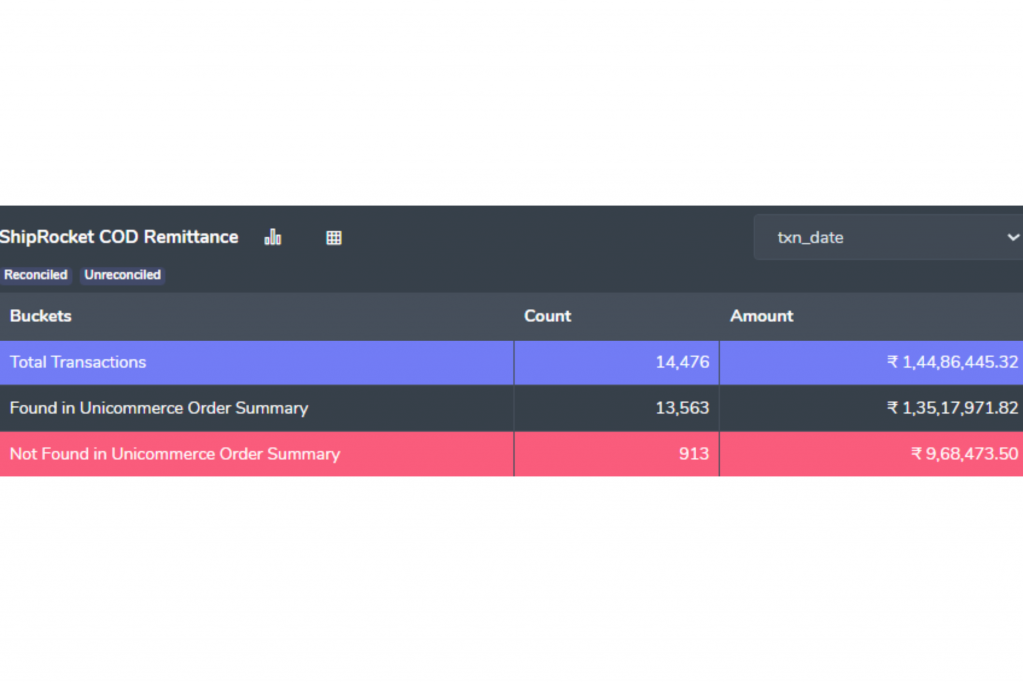
Task: Select Not Found in Unicommerce Order Summary row
Action: pos(511,453)
